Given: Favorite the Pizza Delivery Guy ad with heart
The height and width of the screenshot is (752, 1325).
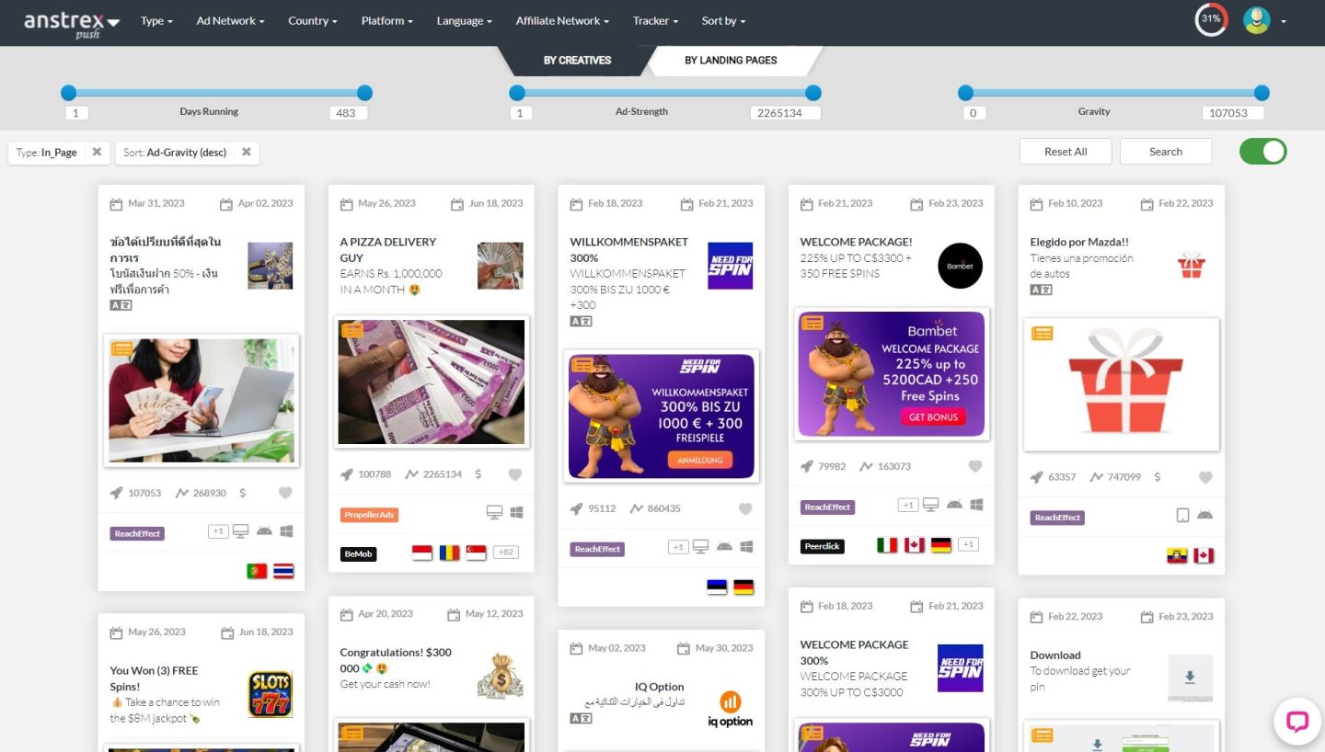Looking at the screenshot, I should pos(515,474).
